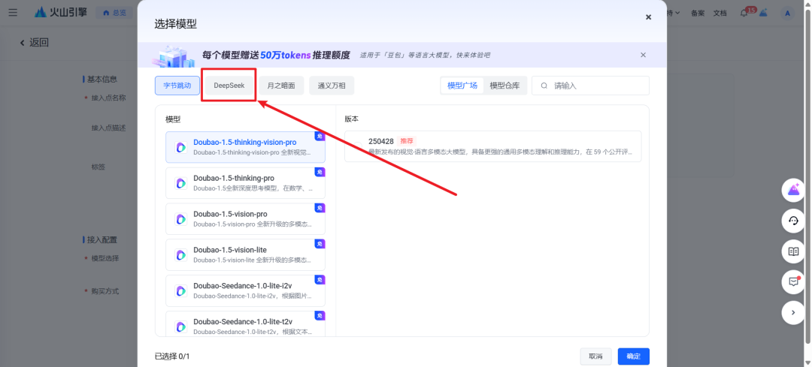Confirm selection with 确定 button

tap(633, 356)
